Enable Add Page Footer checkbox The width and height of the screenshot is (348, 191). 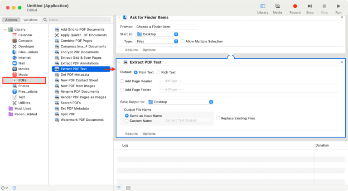pos(122,90)
